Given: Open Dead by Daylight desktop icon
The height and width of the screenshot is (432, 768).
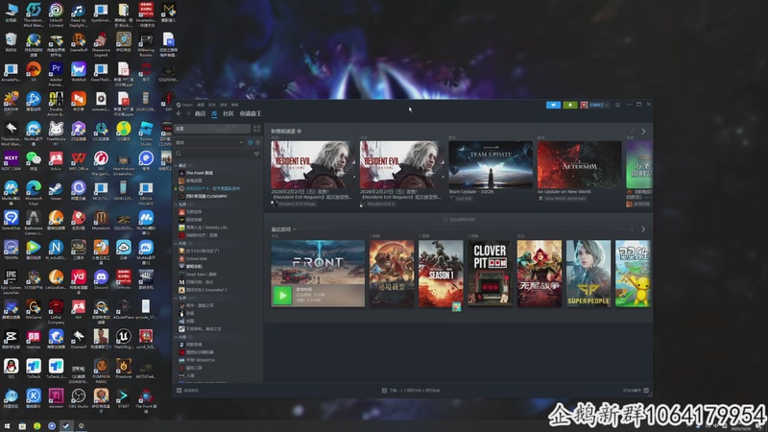Looking at the screenshot, I should tap(79, 14).
